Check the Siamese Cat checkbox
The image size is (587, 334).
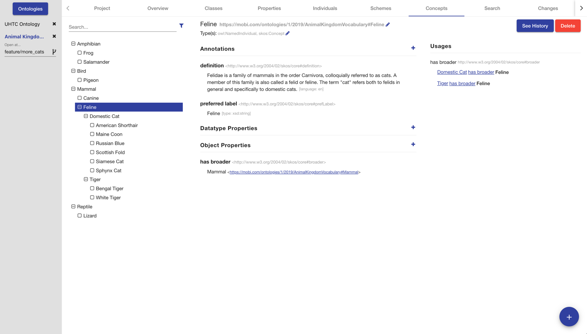92,161
